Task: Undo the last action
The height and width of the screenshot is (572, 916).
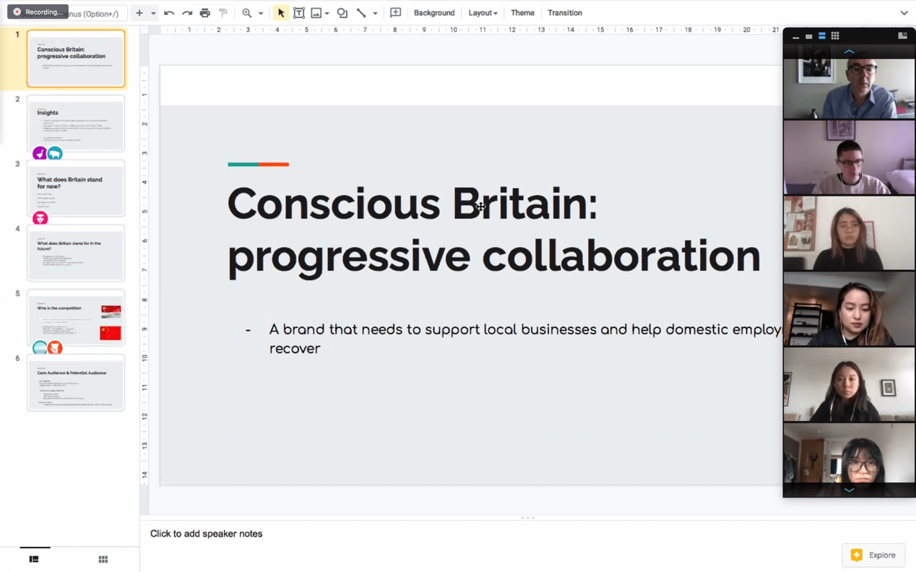Action: click(x=169, y=13)
